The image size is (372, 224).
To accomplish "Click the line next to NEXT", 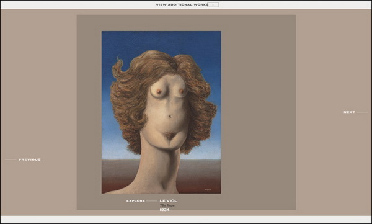I will pos(362,112).
